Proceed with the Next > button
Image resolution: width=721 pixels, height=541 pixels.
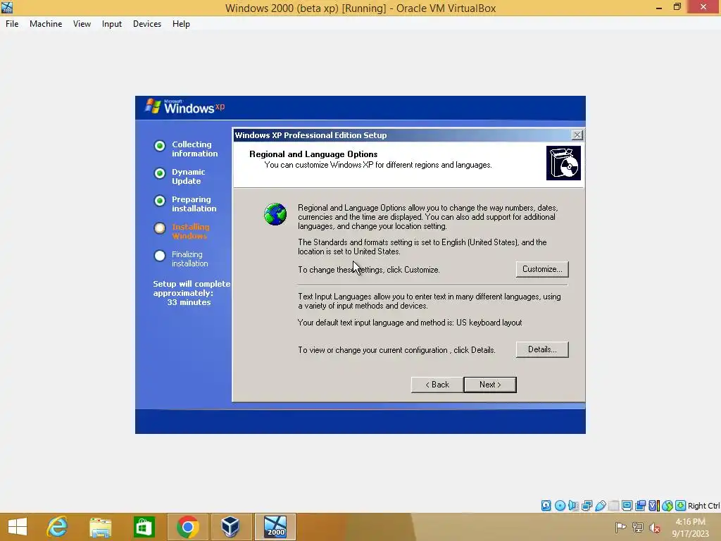point(490,385)
